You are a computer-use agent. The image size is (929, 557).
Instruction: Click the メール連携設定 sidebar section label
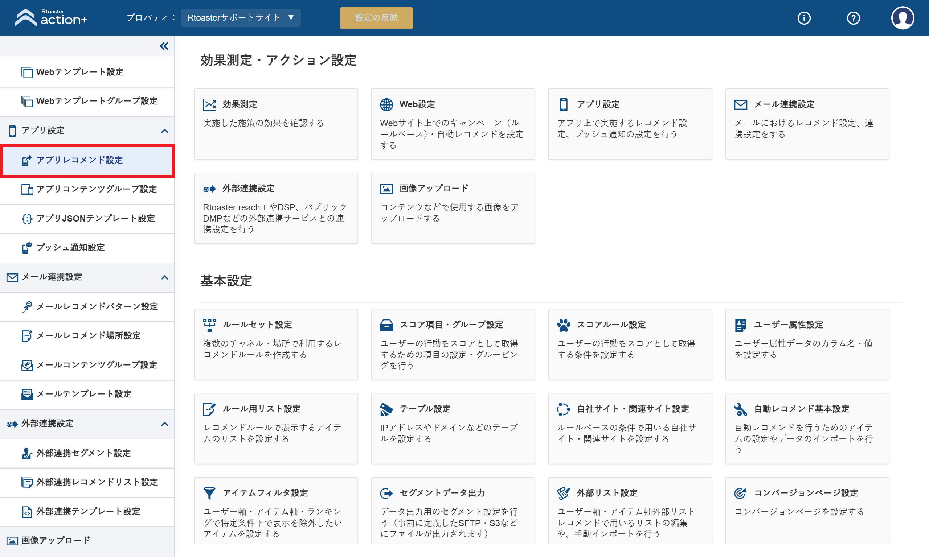click(x=52, y=277)
